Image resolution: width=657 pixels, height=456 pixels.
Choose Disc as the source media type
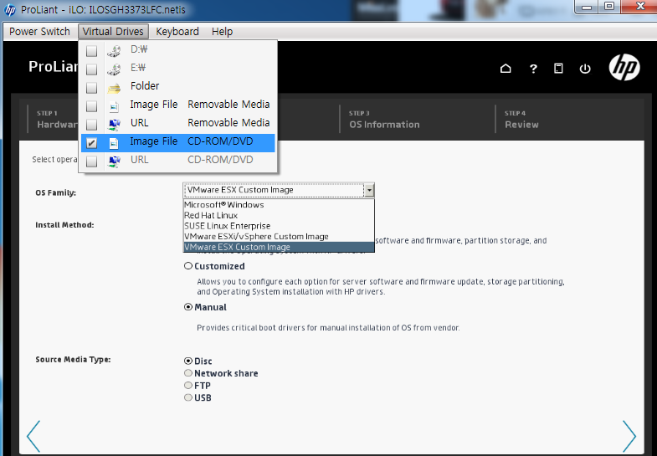tap(188, 361)
